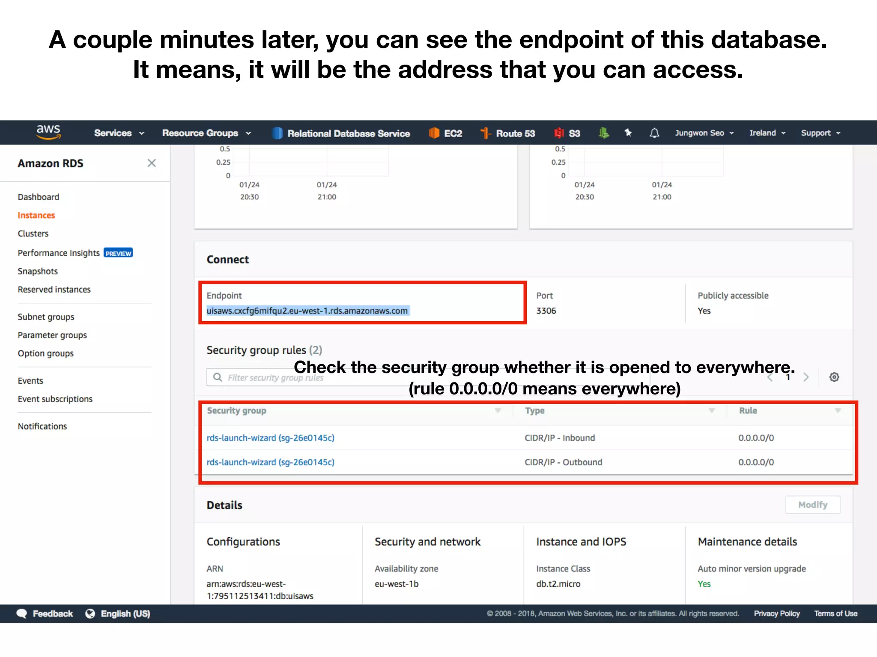Open Clusters in the sidebar
Viewport: 877px width, 657px height.
pyautogui.click(x=33, y=234)
